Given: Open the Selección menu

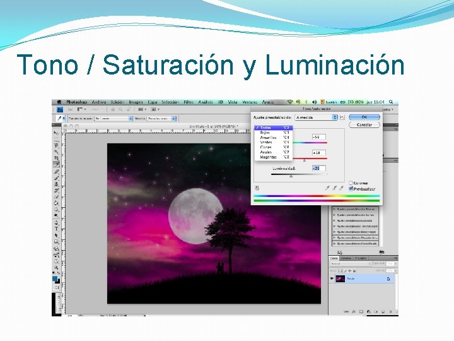Looking at the screenshot, I should pyautogui.click(x=170, y=102).
